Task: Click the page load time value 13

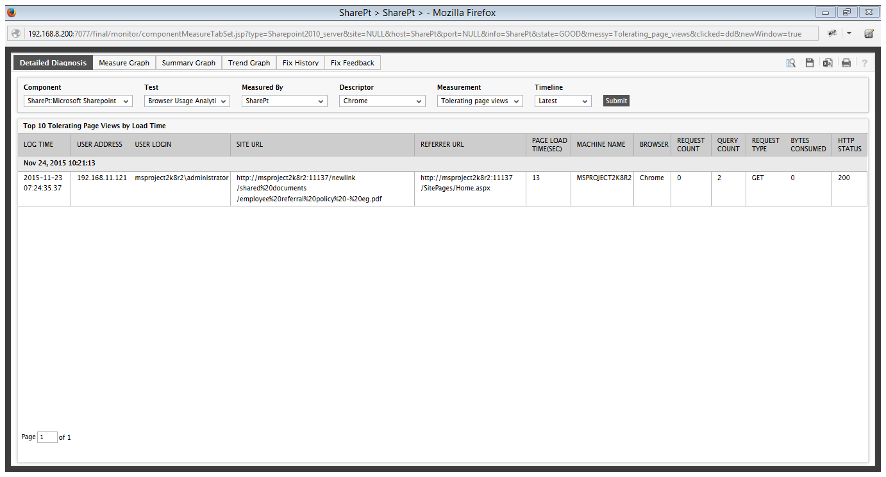Action: pyautogui.click(x=536, y=178)
